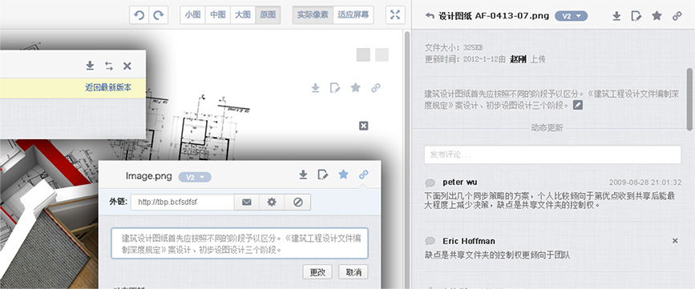The height and width of the screenshot is (289, 695).
Task: Click 返回最新版本 link
Action: [x=108, y=87]
